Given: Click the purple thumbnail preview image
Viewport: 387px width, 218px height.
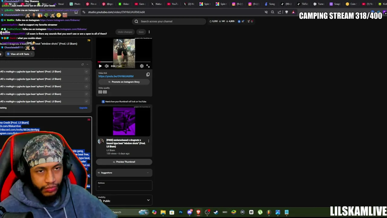Looking at the screenshot, I should pyautogui.click(x=124, y=121).
